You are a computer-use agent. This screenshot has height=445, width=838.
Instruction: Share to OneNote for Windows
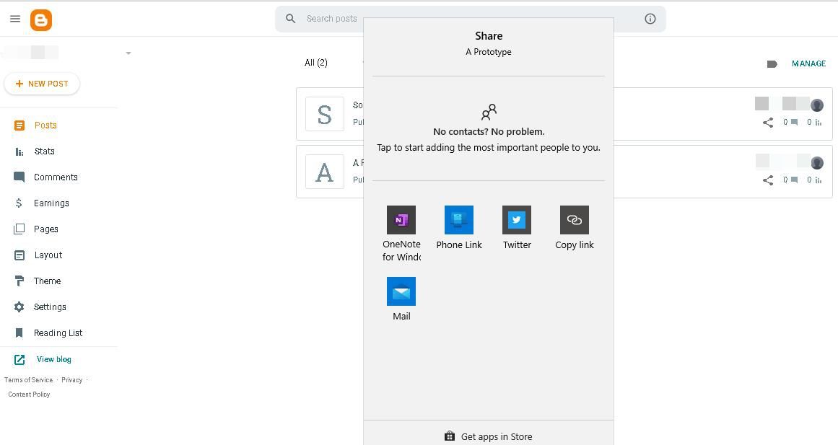(401, 234)
